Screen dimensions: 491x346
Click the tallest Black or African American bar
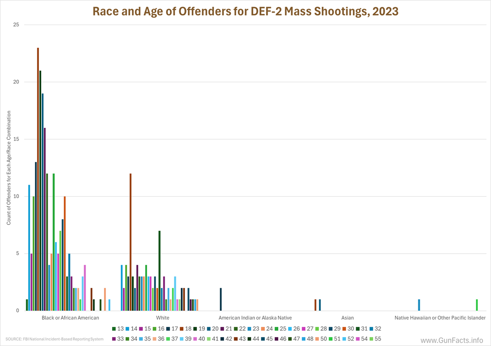tap(38, 179)
